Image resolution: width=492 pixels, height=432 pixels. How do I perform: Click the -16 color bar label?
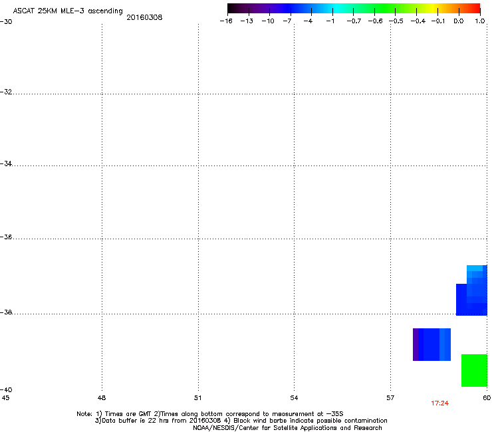tap(226, 21)
